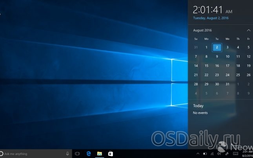Viewport: 253px width, 158px height.
Task: Select August 17 in the calendar
Action: tap(228, 65)
